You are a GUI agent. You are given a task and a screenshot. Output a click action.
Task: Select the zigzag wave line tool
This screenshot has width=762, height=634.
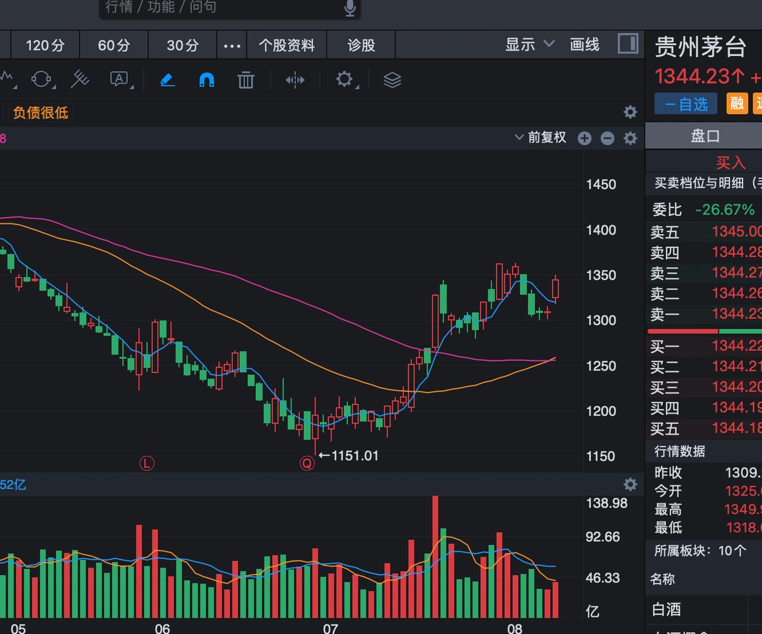(x=7, y=78)
